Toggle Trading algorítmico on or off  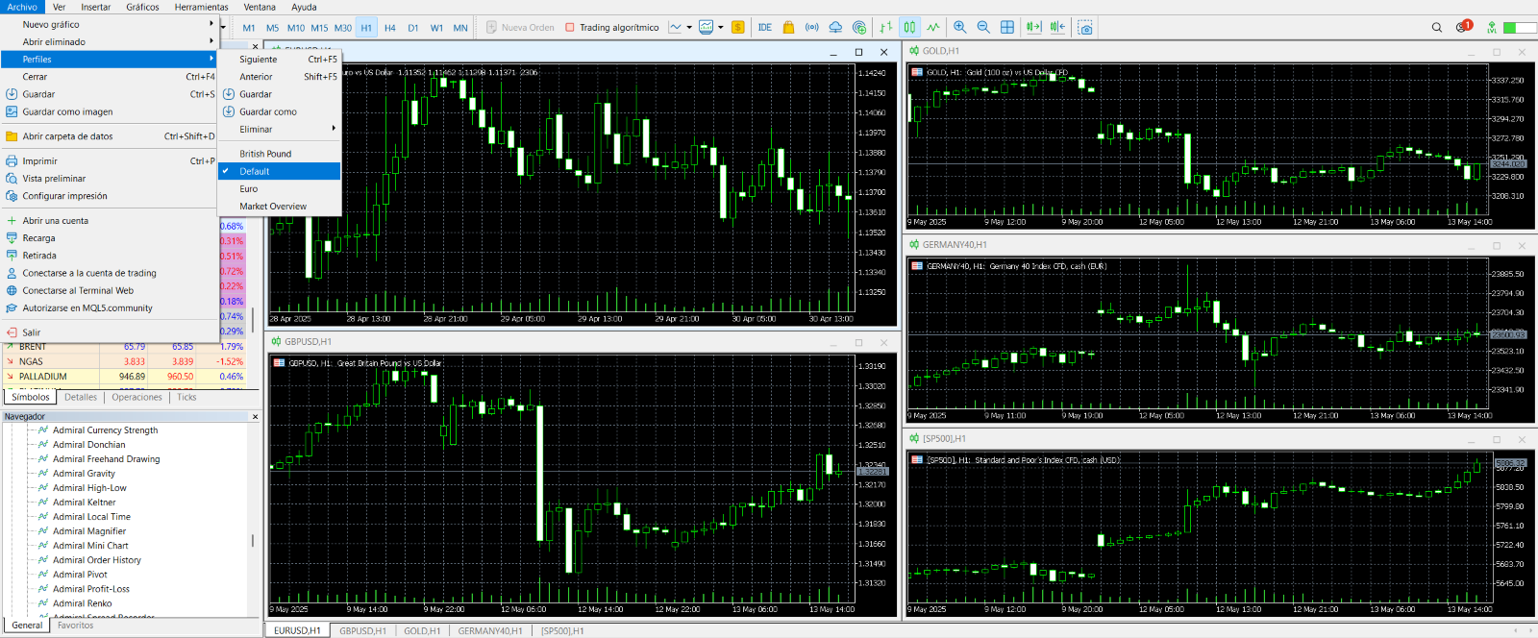(x=611, y=28)
